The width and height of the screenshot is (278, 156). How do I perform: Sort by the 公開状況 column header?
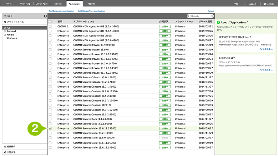(164, 22)
